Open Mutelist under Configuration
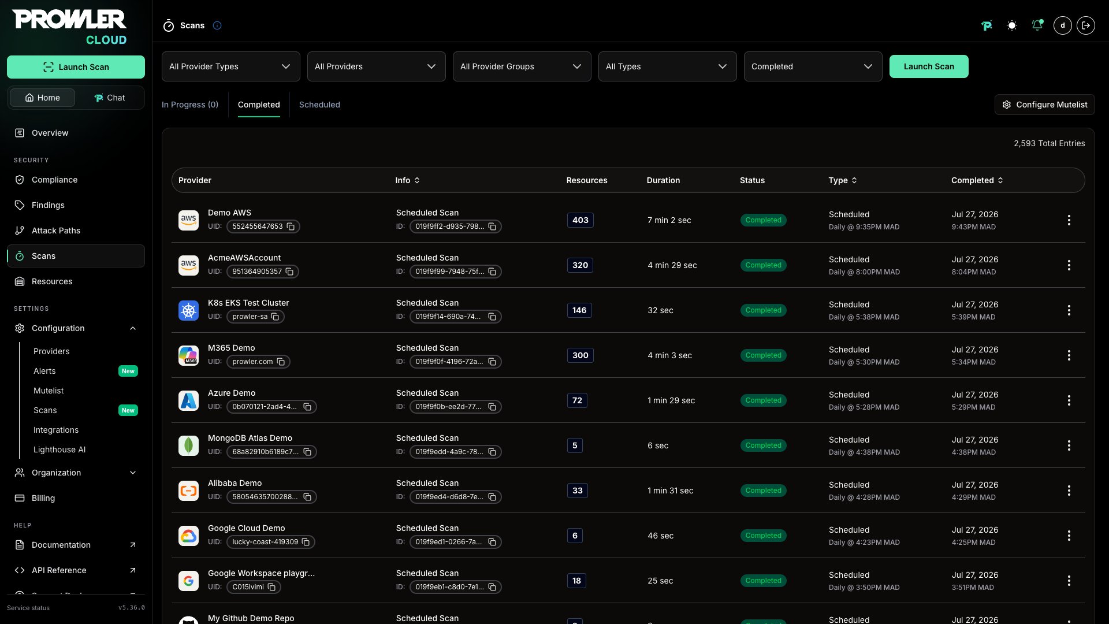The height and width of the screenshot is (624, 1109). tap(49, 391)
